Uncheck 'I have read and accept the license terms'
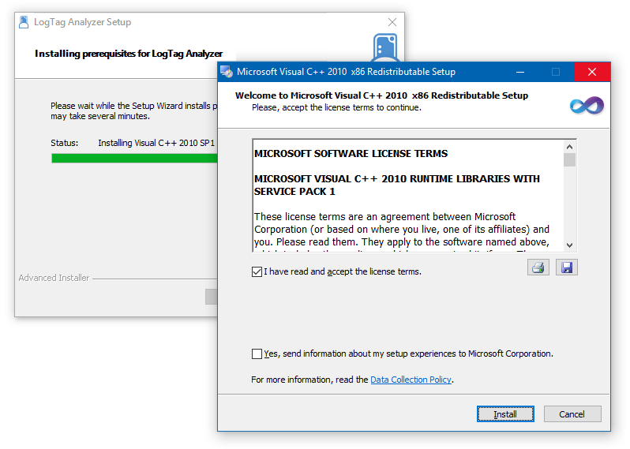The width and height of the screenshot is (630, 449). 257,272
